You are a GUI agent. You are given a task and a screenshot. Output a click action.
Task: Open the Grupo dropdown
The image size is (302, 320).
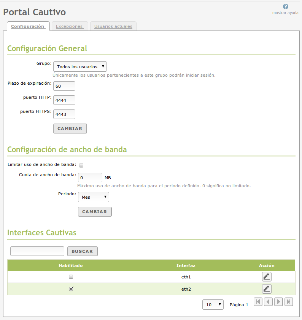[80, 67]
